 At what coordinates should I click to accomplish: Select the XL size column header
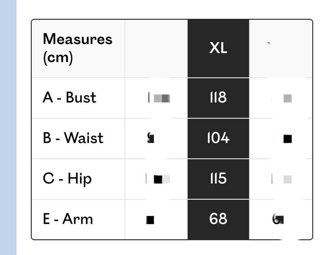(x=218, y=48)
